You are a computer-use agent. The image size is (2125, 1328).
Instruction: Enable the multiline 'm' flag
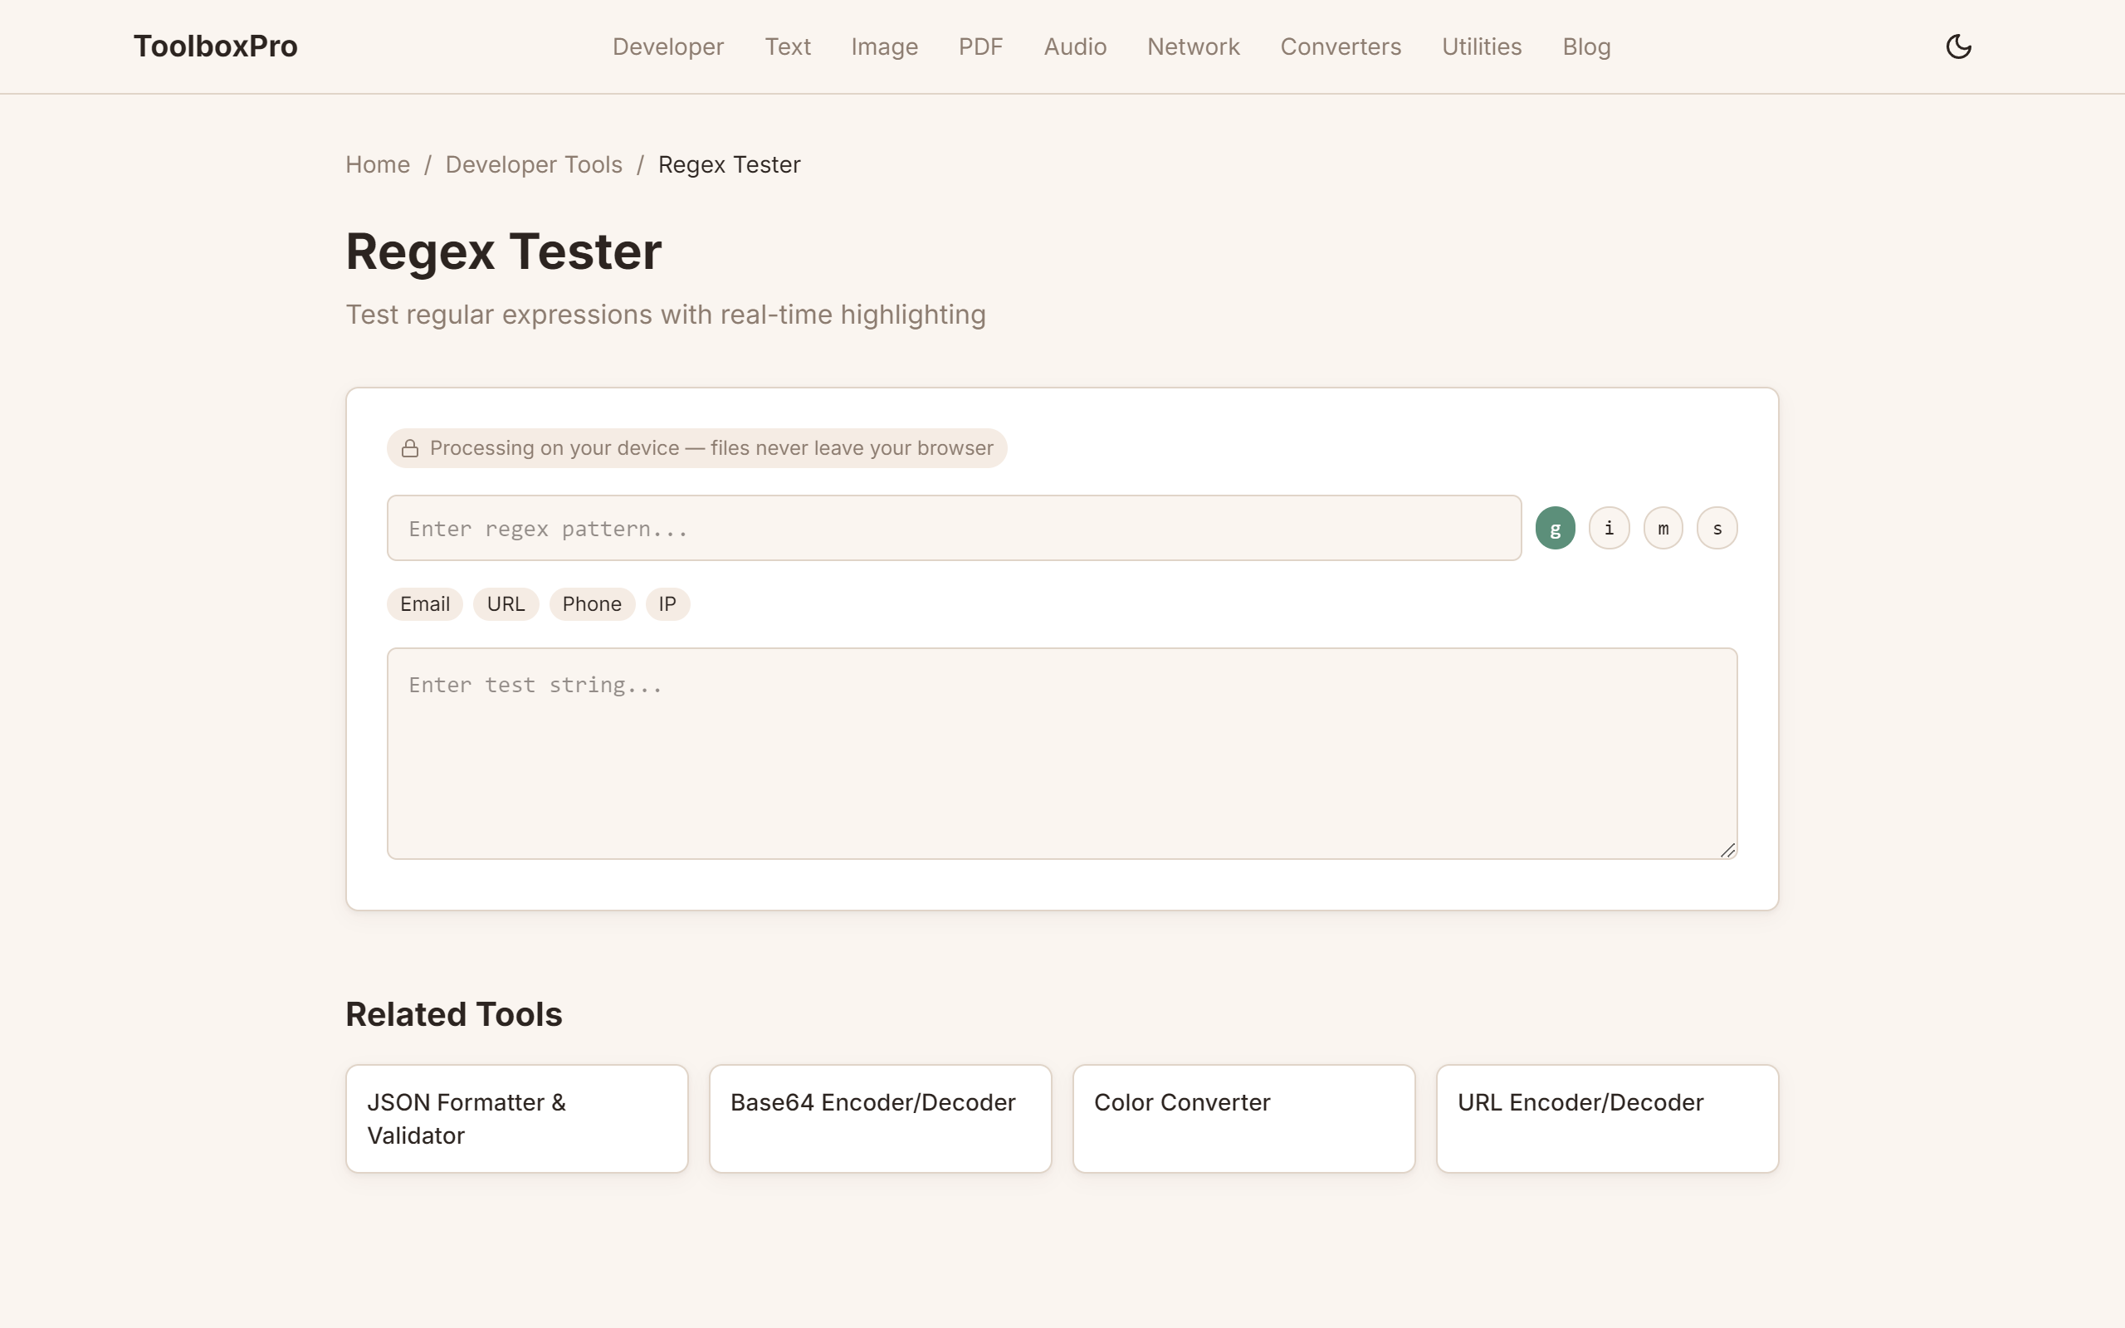(x=1663, y=528)
